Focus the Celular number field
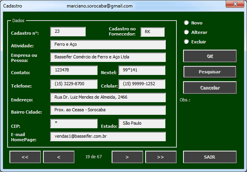Viewport: 247px width, 172px height. point(141,84)
